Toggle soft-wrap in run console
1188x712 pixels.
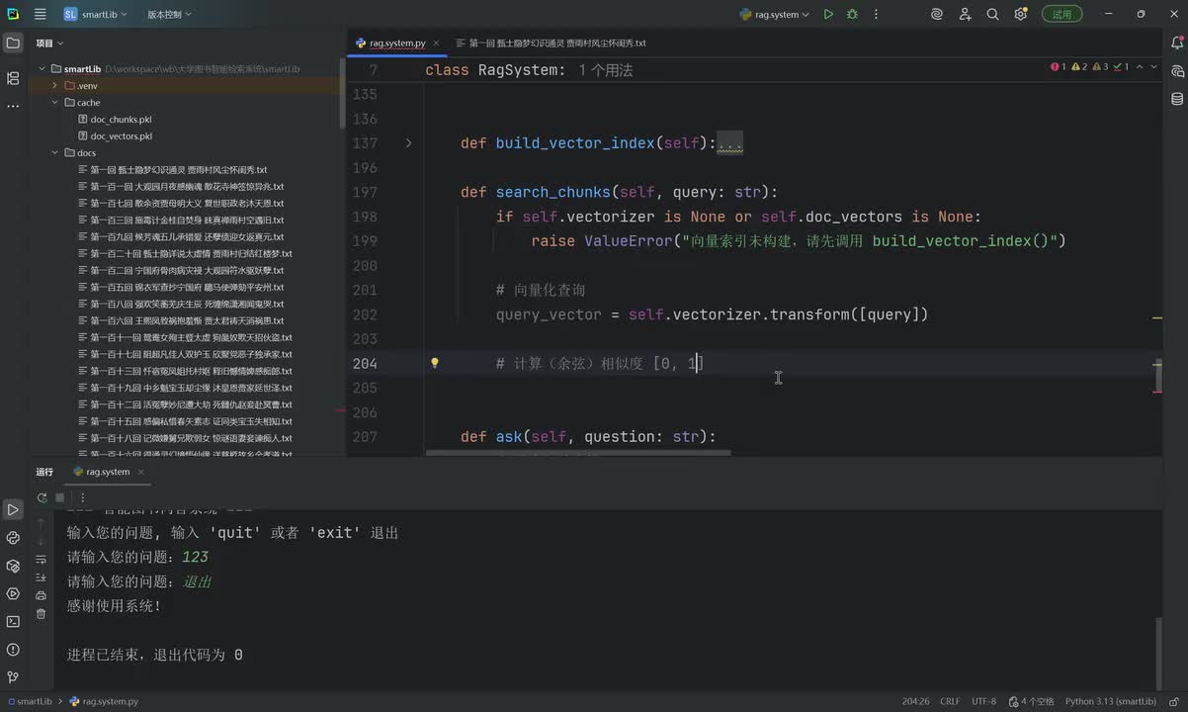(41, 559)
